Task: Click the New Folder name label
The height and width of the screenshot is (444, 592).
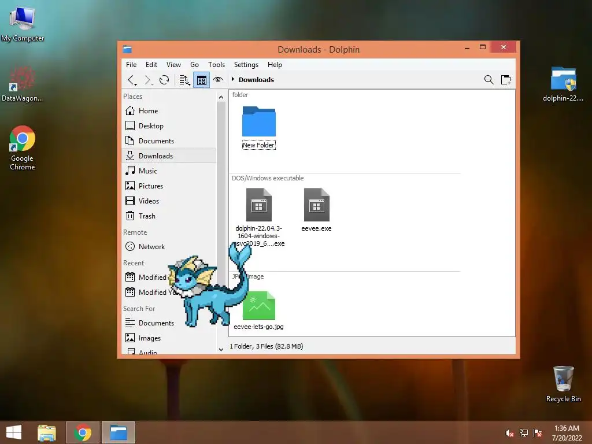Action: 258,145
